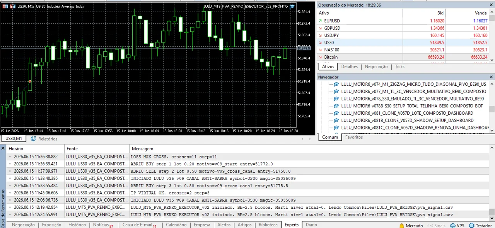The image size is (495, 228).
Task: Switch to the Ativos tab
Action: click(328, 66)
